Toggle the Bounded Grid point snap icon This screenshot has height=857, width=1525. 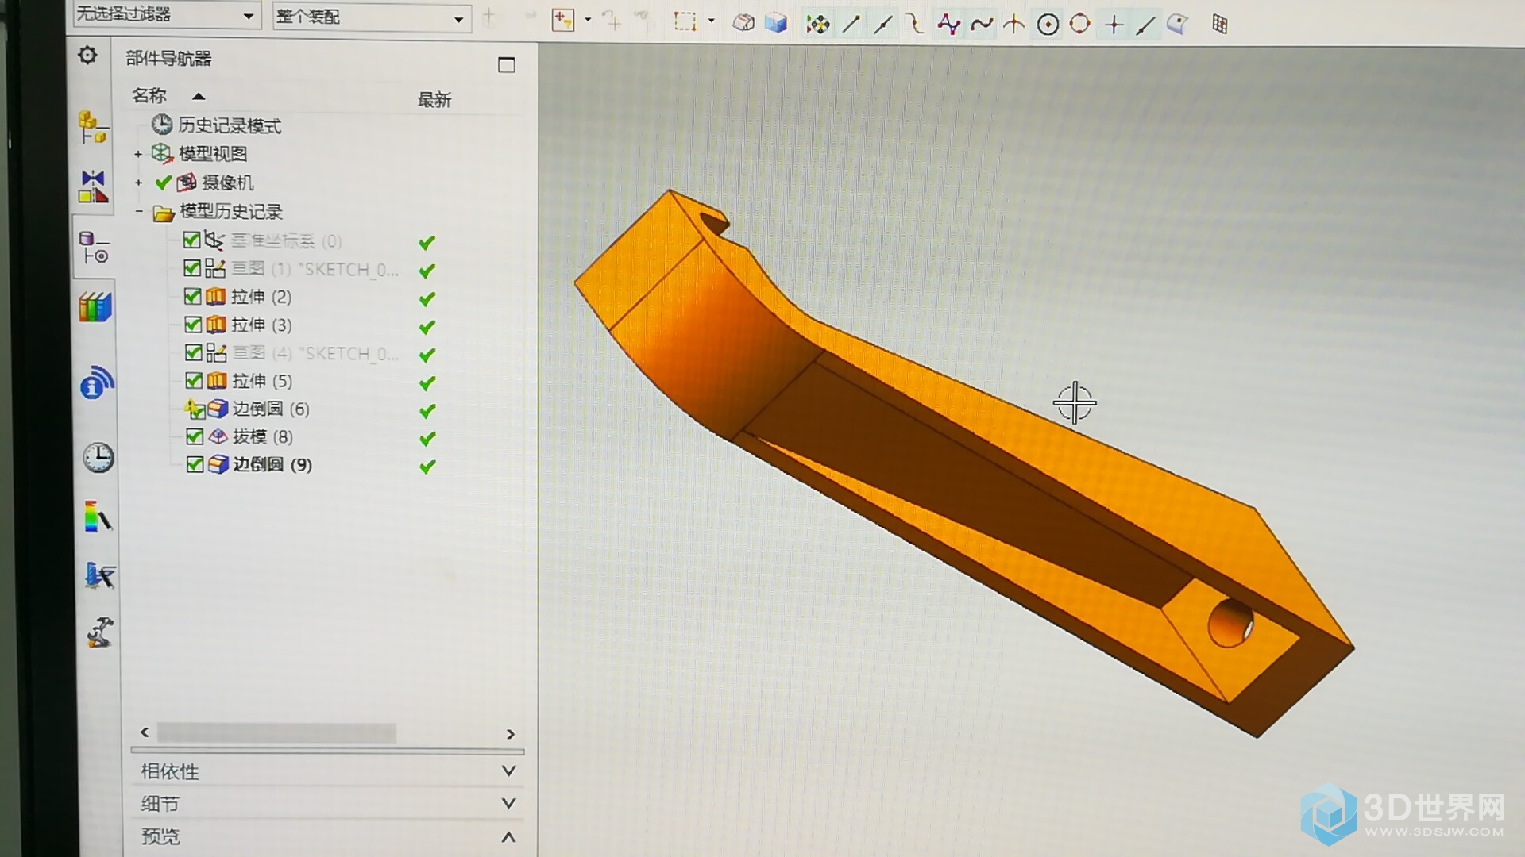1220,25
